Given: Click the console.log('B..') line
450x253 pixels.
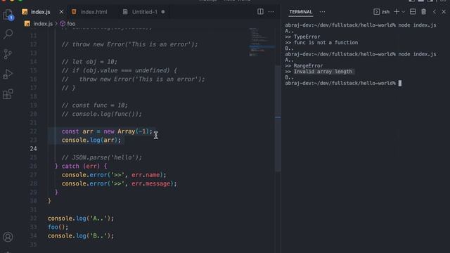Looking at the screenshot, I should coord(81,235).
